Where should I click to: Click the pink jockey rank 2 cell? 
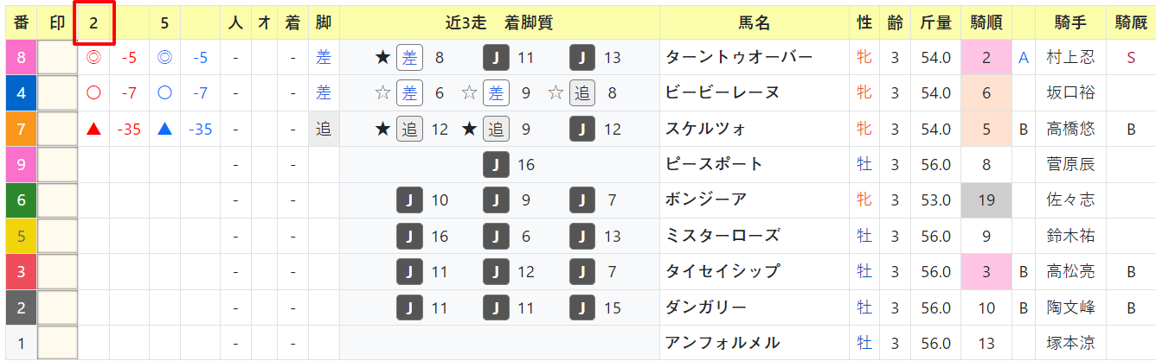point(986,58)
